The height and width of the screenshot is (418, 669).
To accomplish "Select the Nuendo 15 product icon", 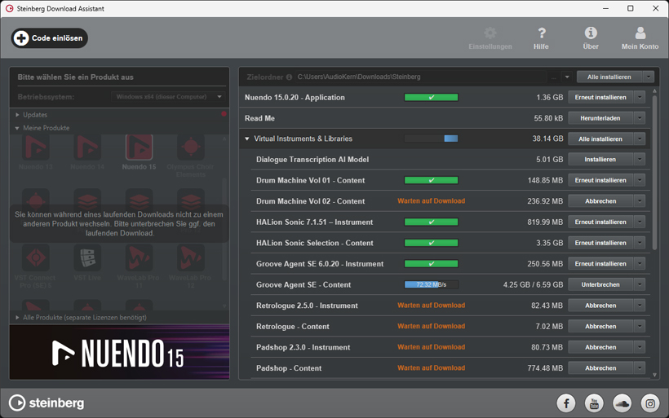I will (139, 147).
